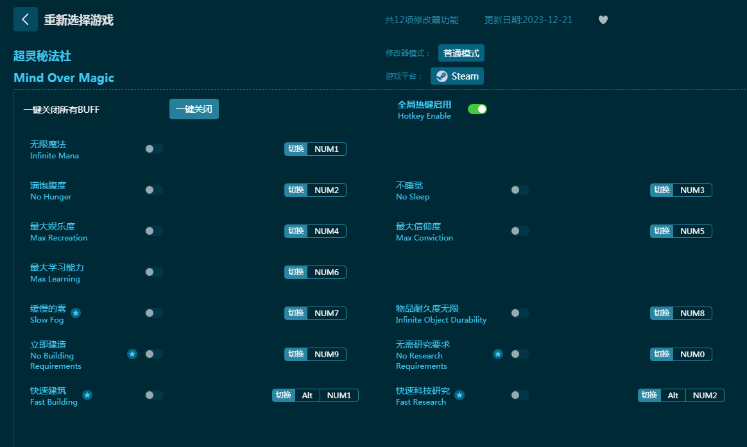This screenshot has width=747, height=447.
Task: Click the NUM3 hotkey field for No Sleep
Action: coord(692,190)
